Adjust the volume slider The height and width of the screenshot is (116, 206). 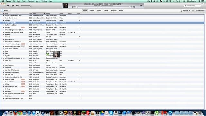26,6
